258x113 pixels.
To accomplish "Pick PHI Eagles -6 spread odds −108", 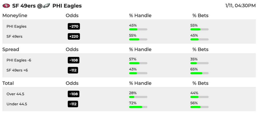I will coord(73,60).
